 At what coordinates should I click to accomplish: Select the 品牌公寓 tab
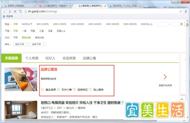coord(89,58)
